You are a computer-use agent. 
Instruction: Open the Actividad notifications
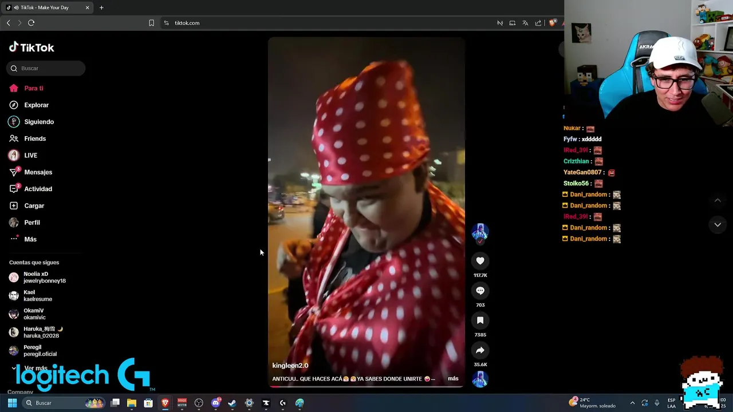click(x=31, y=189)
